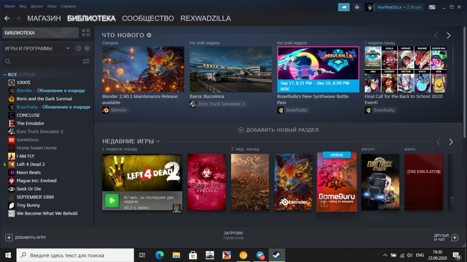The height and width of the screenshot is (262, 467).
Task: Open the Iberia: Barcelona news image
Action: [231, 69]
